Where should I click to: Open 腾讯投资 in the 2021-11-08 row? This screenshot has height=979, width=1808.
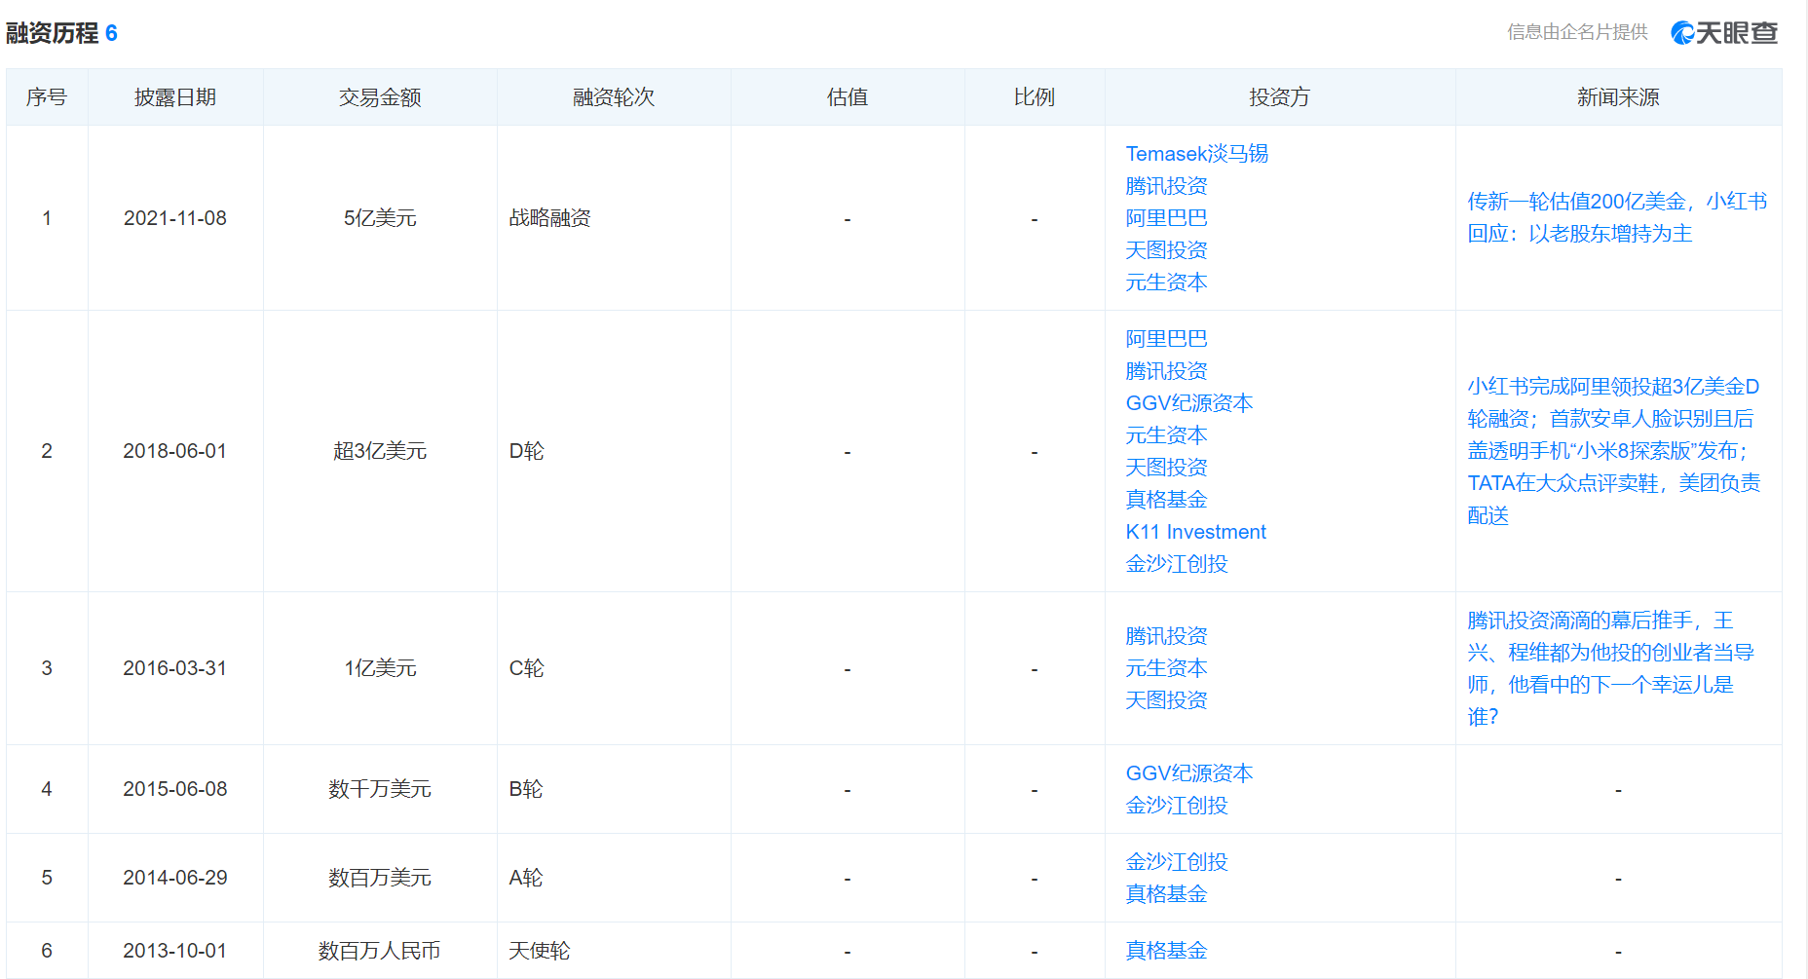click(x=1166, y=186)
